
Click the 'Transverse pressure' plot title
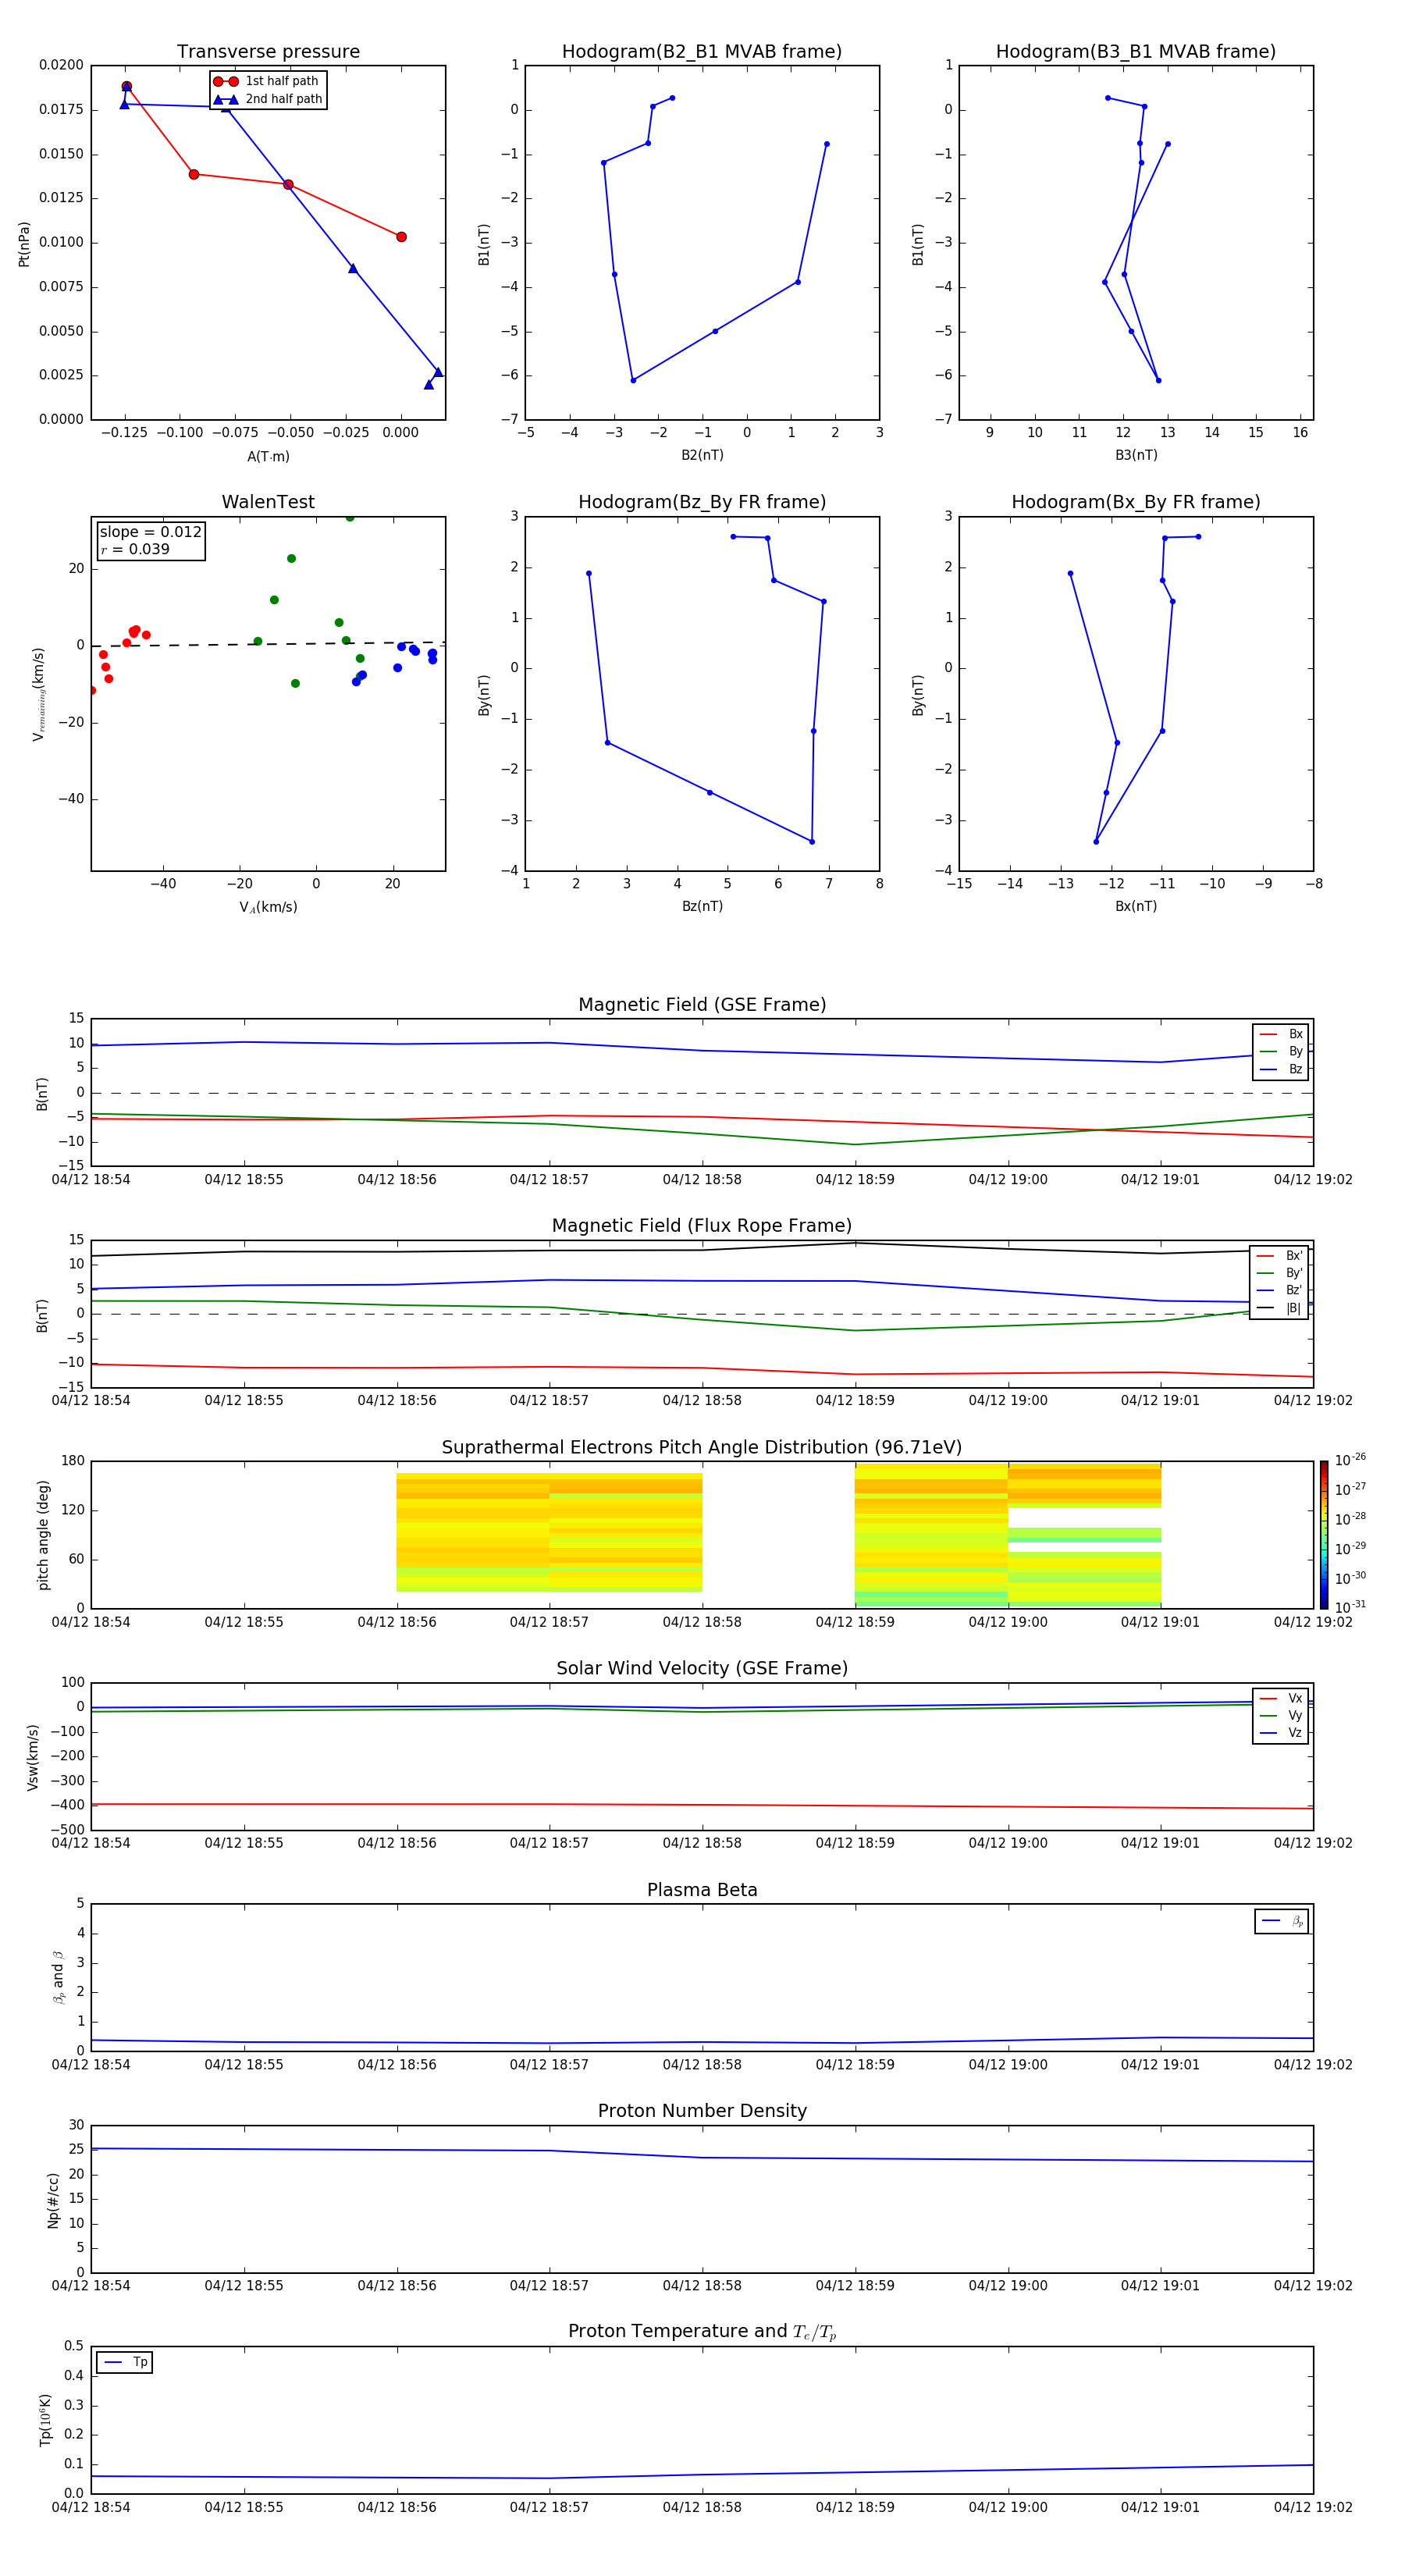(268, 52)
